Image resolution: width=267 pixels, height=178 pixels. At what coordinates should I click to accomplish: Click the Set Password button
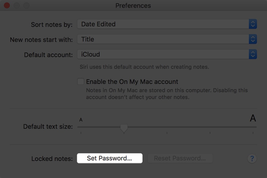[x=109, y=158]
